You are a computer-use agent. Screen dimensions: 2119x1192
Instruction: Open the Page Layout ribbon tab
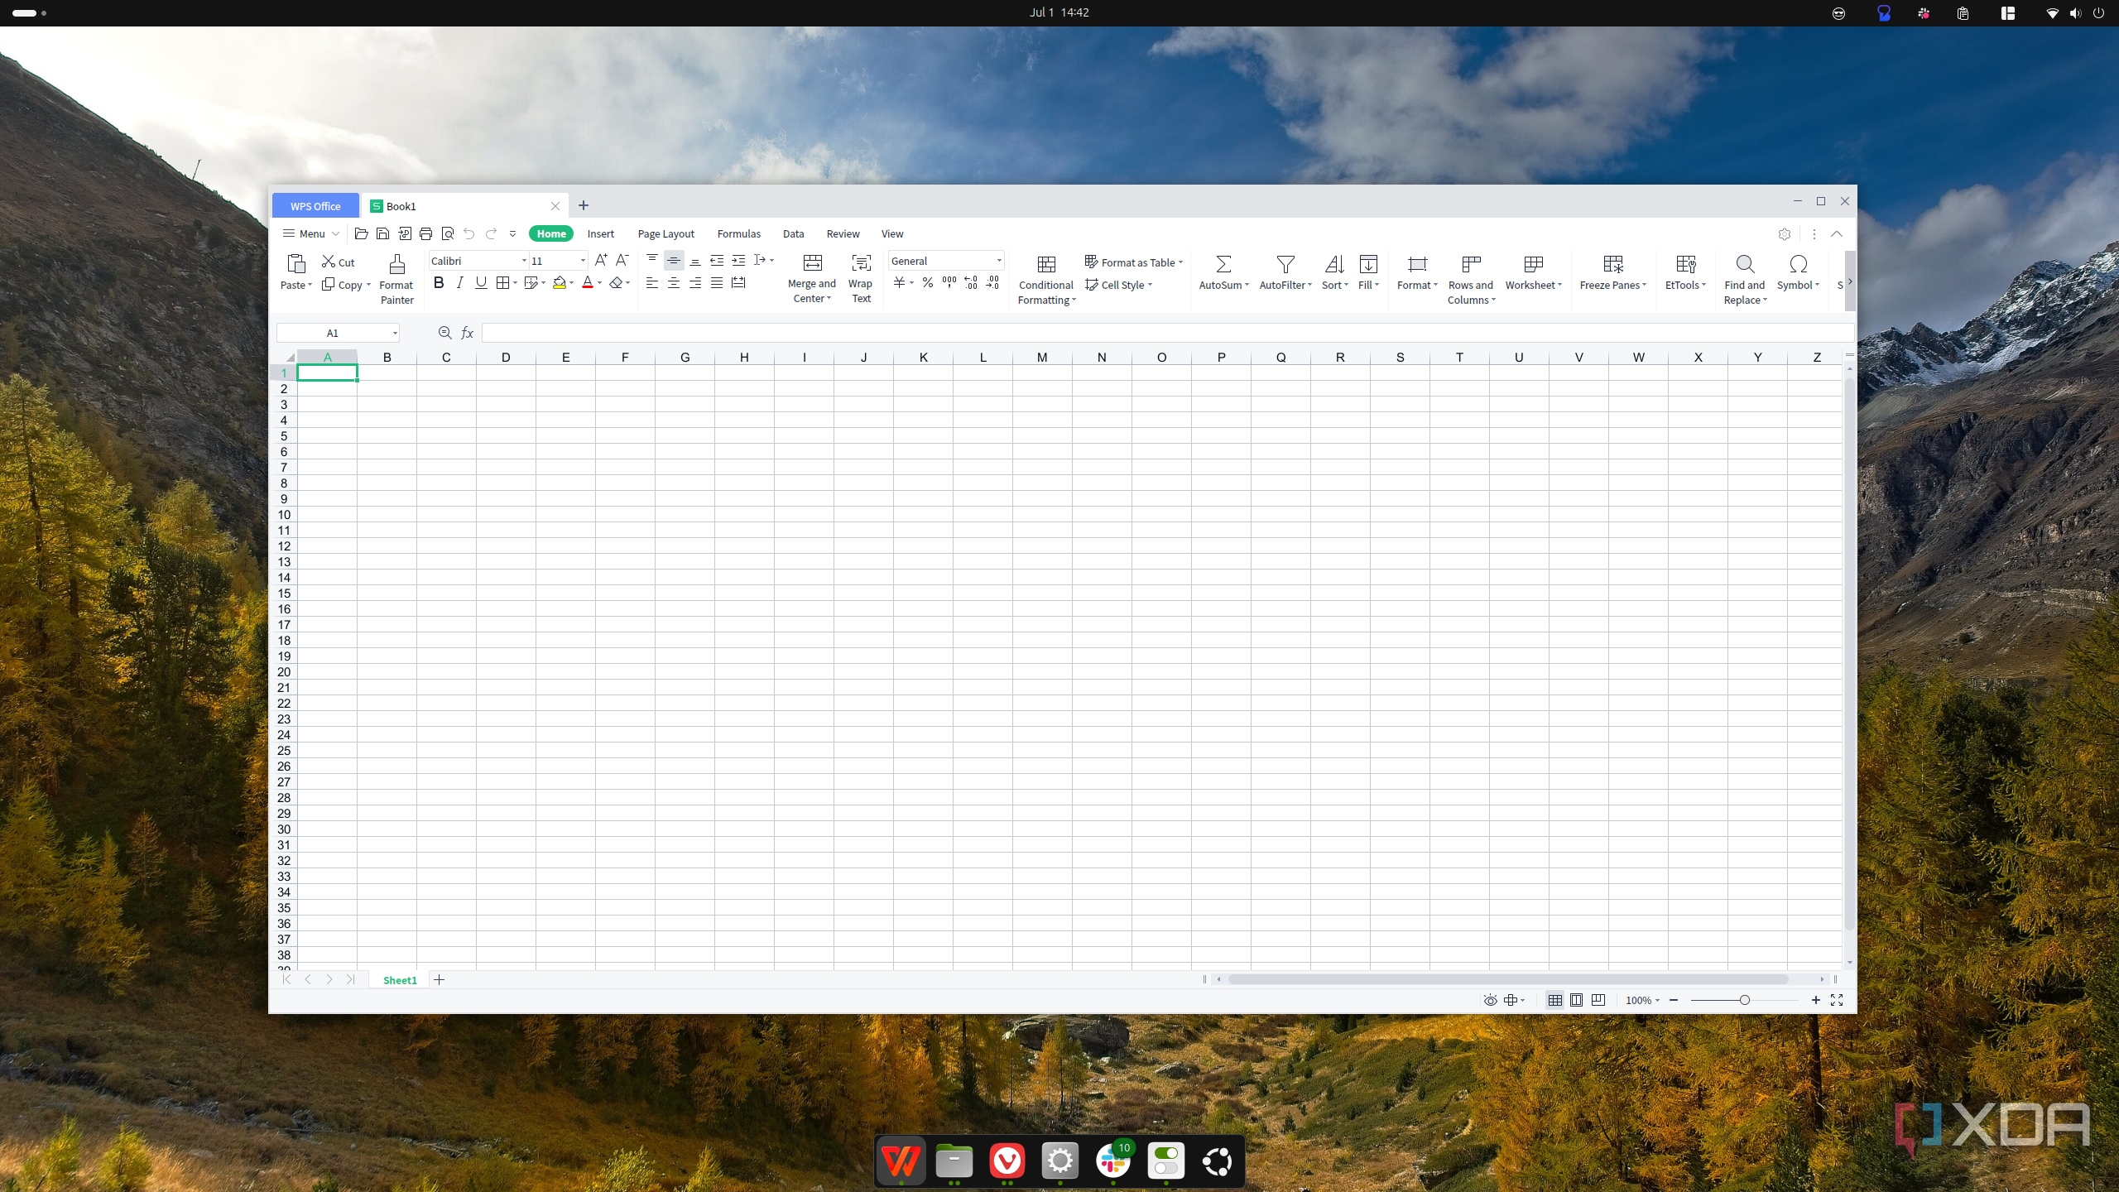665,233
